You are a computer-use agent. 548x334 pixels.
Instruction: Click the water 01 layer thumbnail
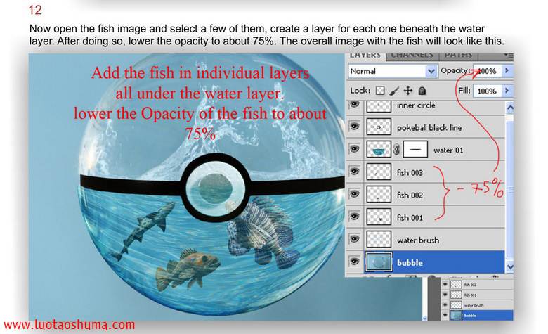click(x=379, y=149)
